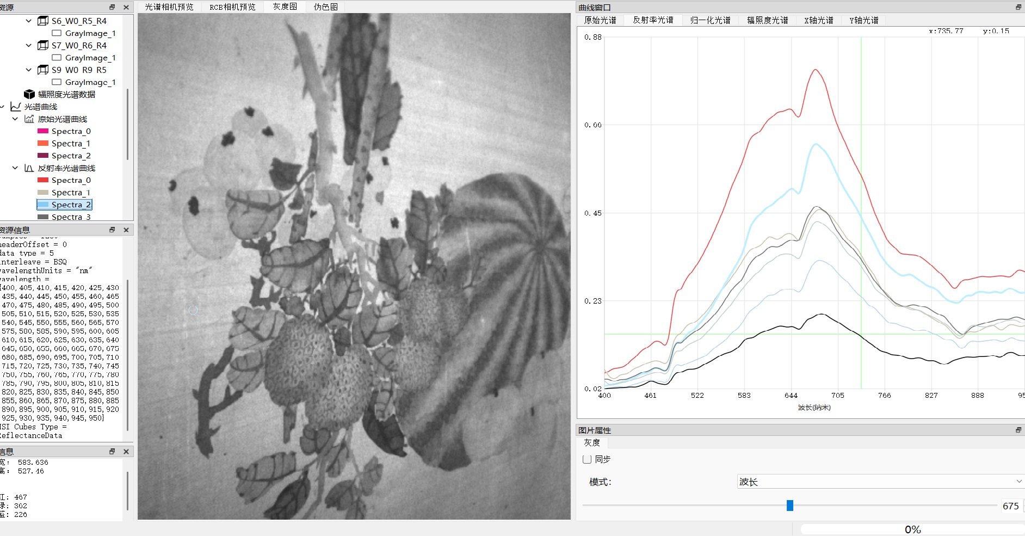The height and width of the screenshot is (536, 1025).
Task: Collapse the 原始光谱曲线 group
Action: (15, 119)
